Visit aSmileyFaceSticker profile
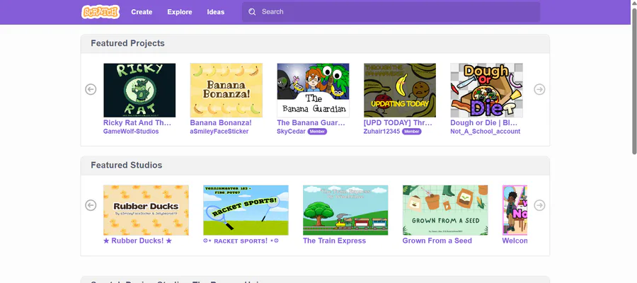The height and width of the screenshot is (283, 637). tap(219, 132)
